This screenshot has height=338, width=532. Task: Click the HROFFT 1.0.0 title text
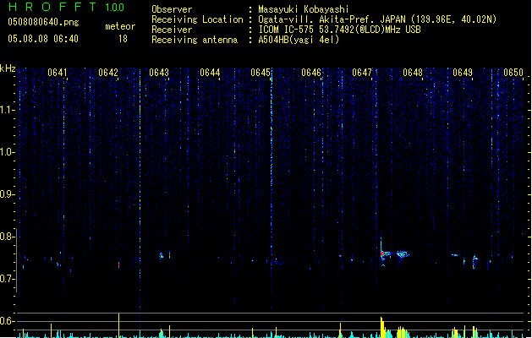pos(66,7)
